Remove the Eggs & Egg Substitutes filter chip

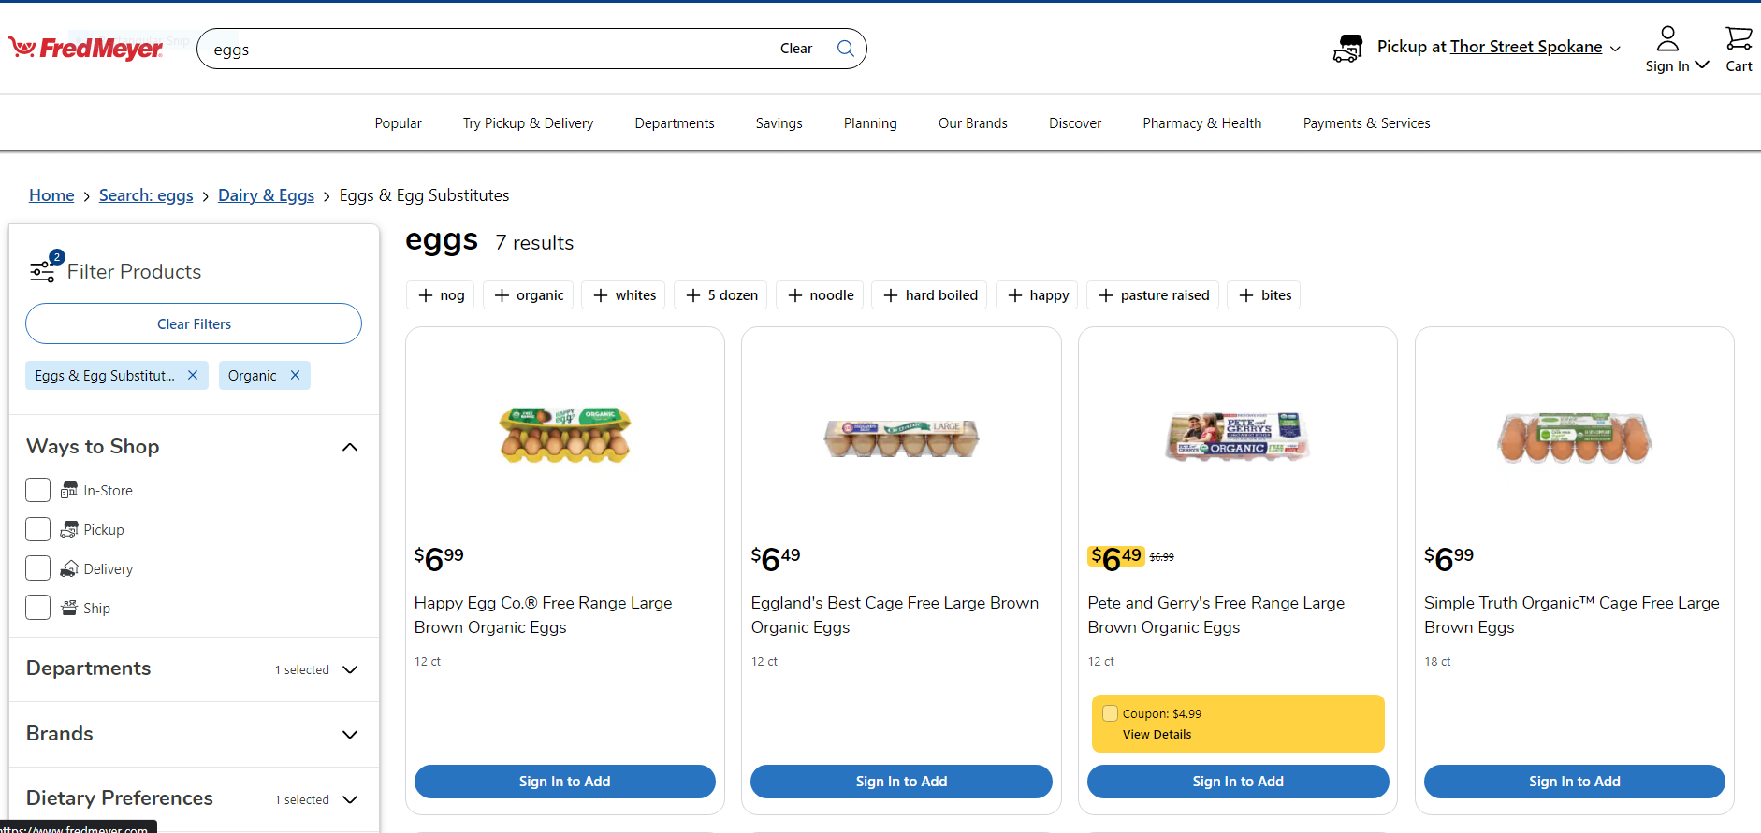point(193,375)
